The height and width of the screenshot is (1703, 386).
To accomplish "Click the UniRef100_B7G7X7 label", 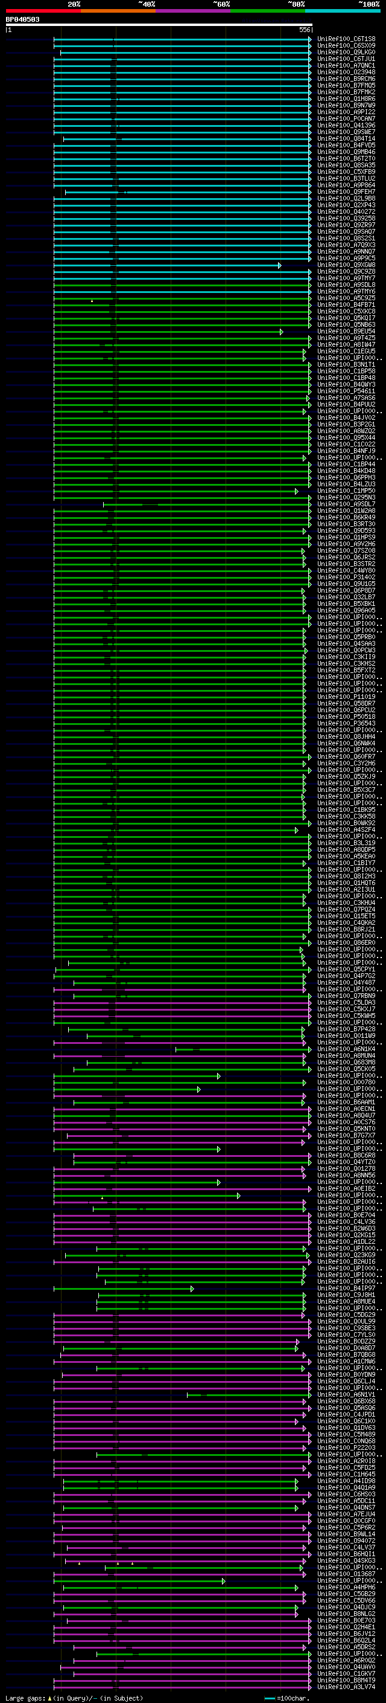I will coord(346,1135).
